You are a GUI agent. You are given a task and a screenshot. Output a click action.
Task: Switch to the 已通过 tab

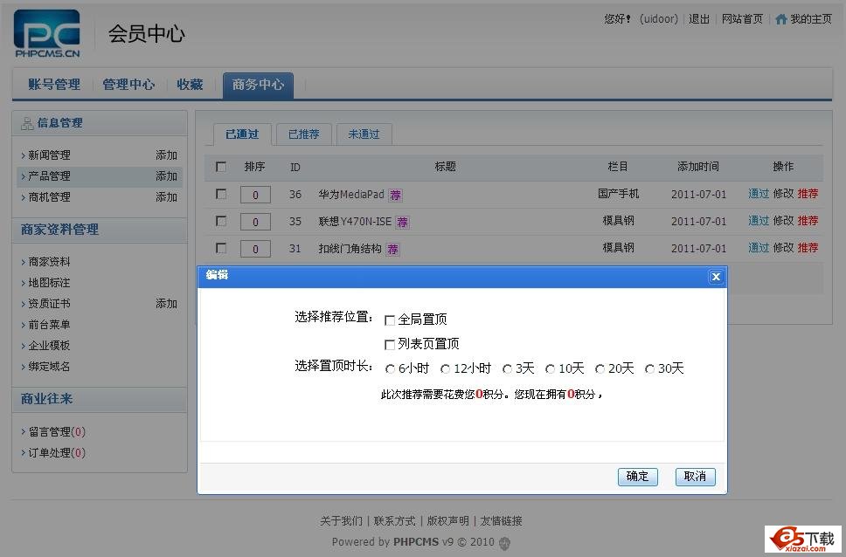coord(242,134)
